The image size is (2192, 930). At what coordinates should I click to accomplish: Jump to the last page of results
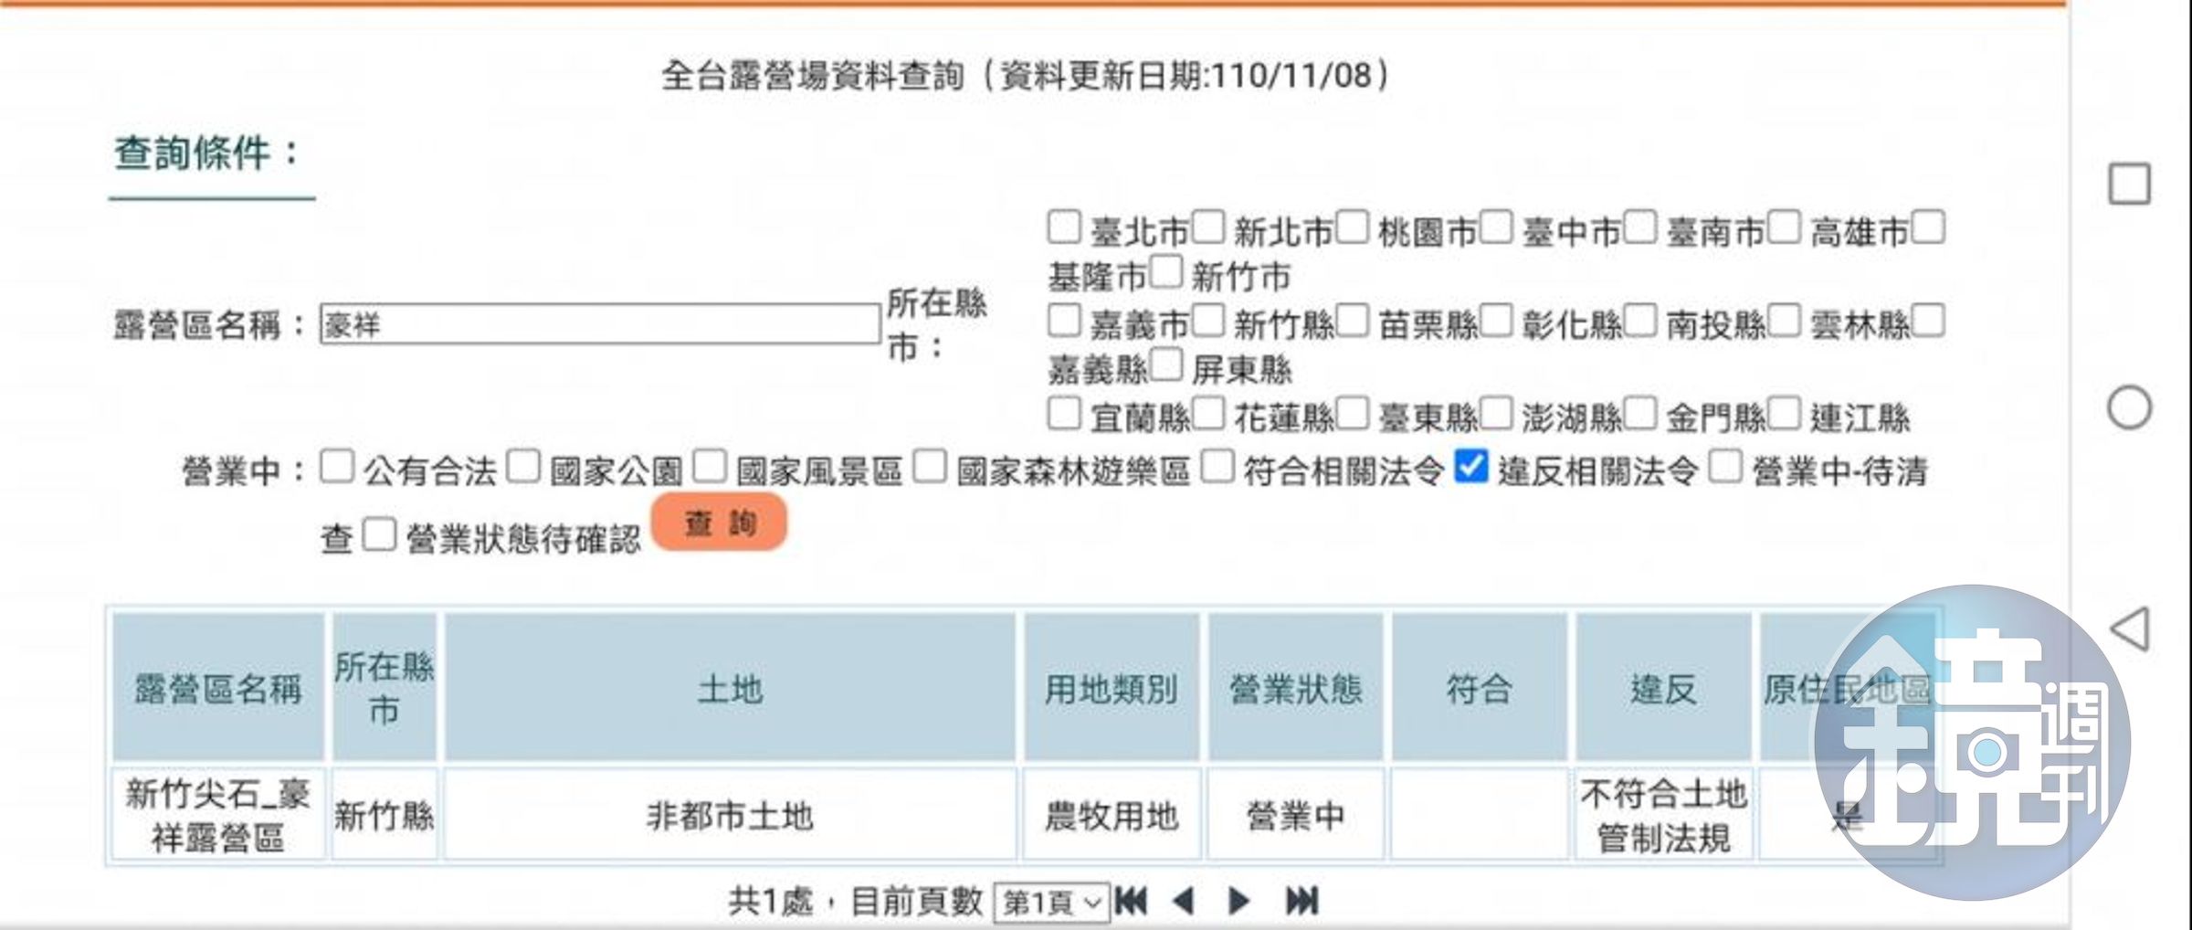[1301, 902]
